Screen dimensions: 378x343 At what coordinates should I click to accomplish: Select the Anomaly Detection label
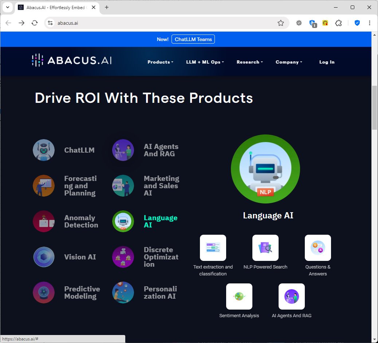click(81, 221)
